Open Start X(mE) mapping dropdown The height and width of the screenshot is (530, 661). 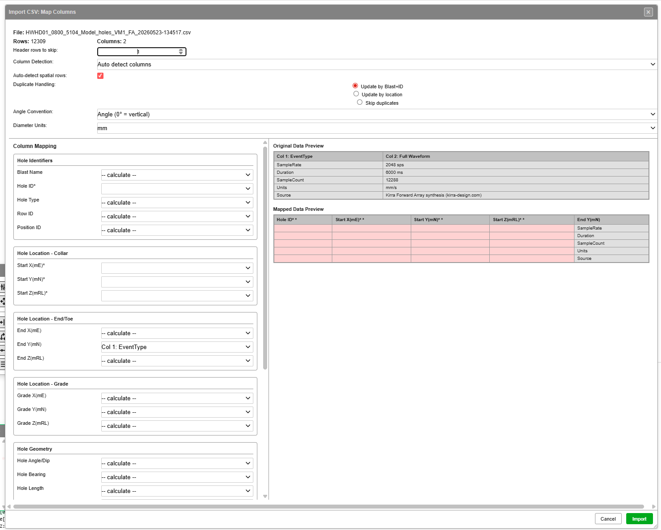(x=177, y=268)
